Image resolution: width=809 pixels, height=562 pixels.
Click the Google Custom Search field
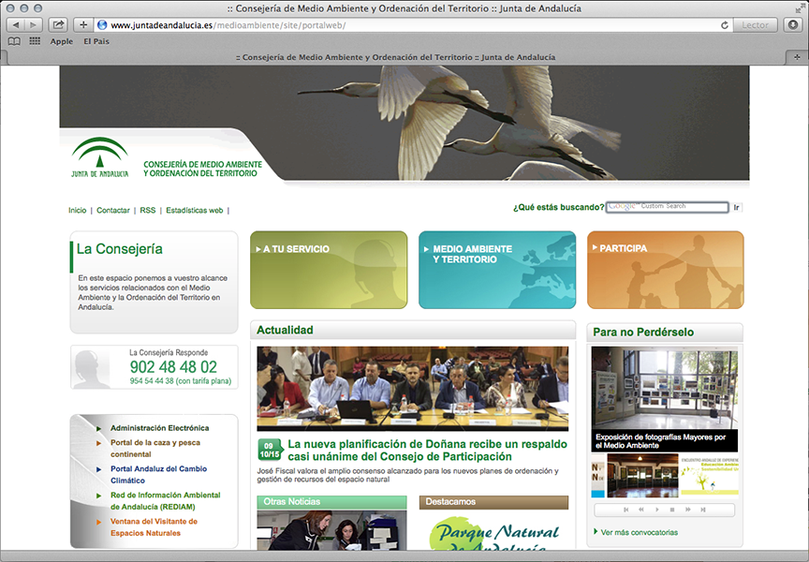point(667,207)
